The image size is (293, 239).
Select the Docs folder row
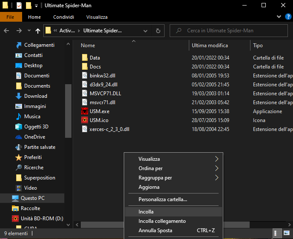click(183, 67)
